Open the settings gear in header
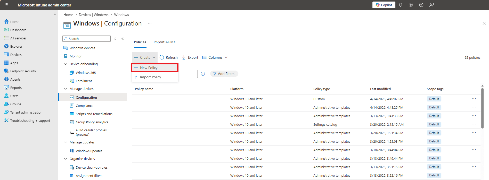The height and width of the screenshot is (180, 489). pos(411,5)
